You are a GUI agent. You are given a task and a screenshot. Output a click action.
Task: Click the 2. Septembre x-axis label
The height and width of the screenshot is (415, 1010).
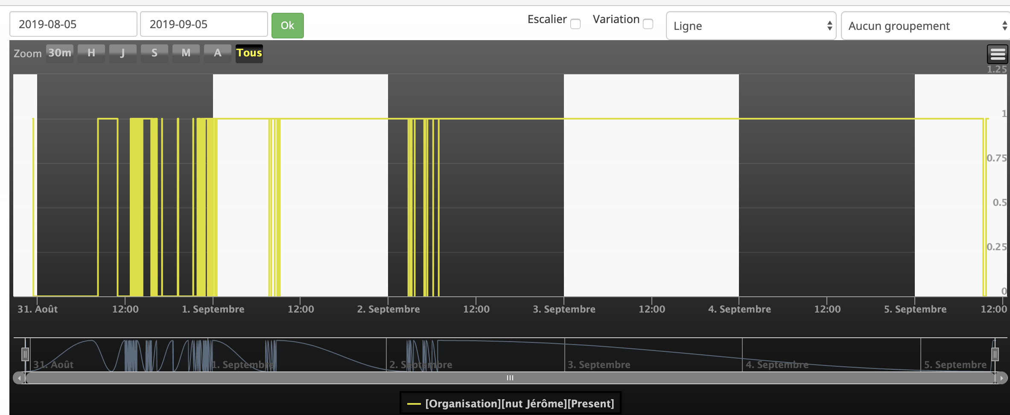(388, 309)
